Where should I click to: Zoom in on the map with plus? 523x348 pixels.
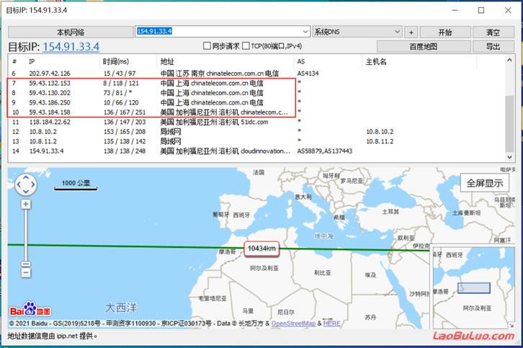tap(26, 205)
